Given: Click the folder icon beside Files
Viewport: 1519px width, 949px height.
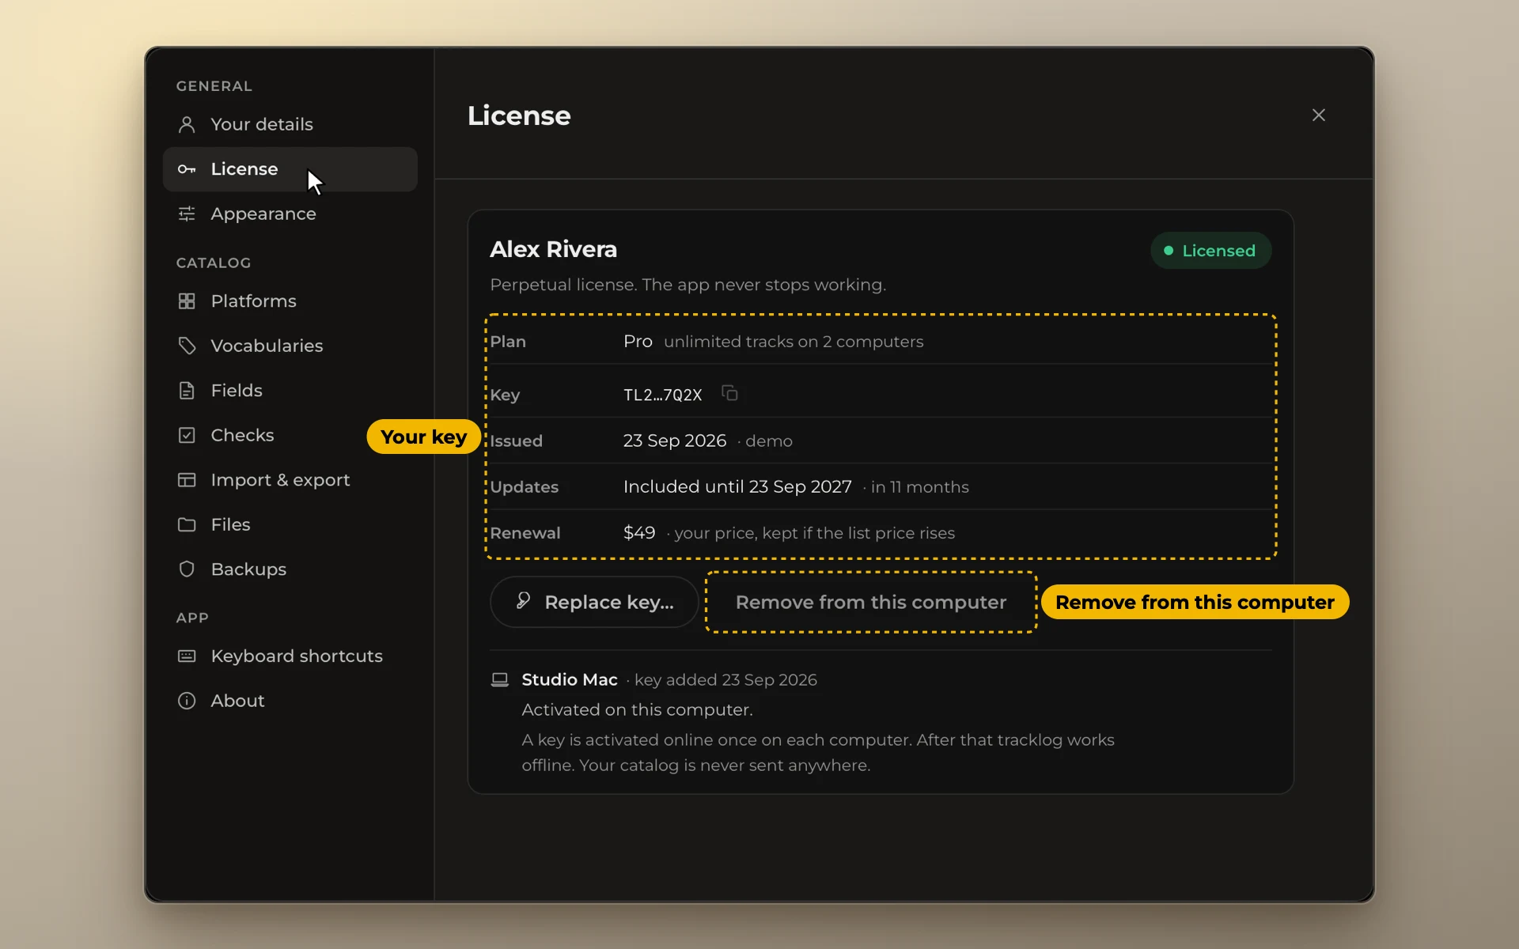Looking at the screenshot, I should pos(187,524).
